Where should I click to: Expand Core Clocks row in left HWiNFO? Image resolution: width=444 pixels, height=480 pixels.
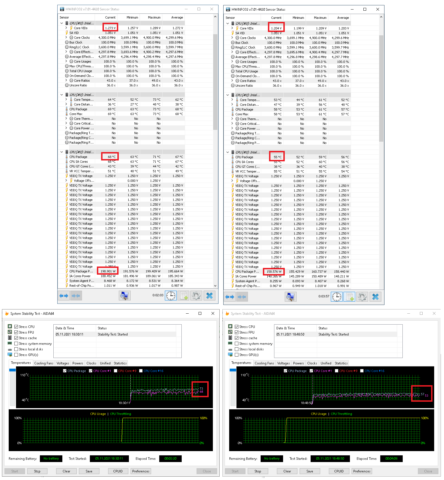coord(66,38)
